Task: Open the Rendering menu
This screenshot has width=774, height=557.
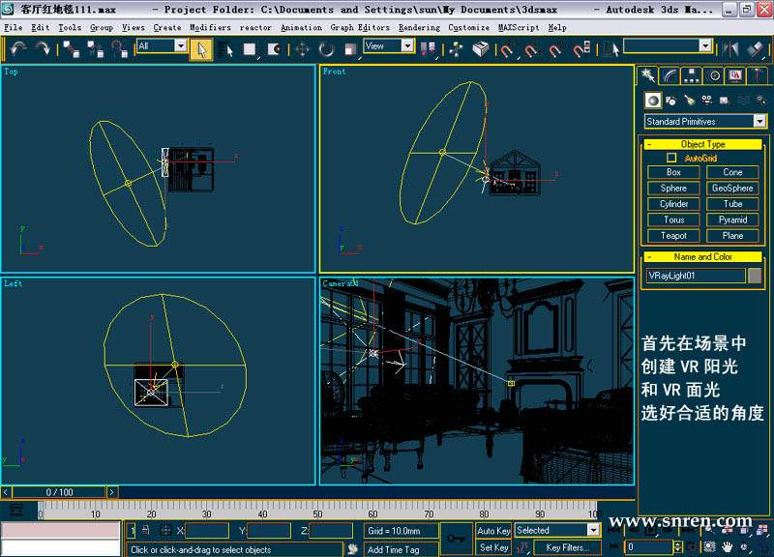Action: (x=419, y=28)
